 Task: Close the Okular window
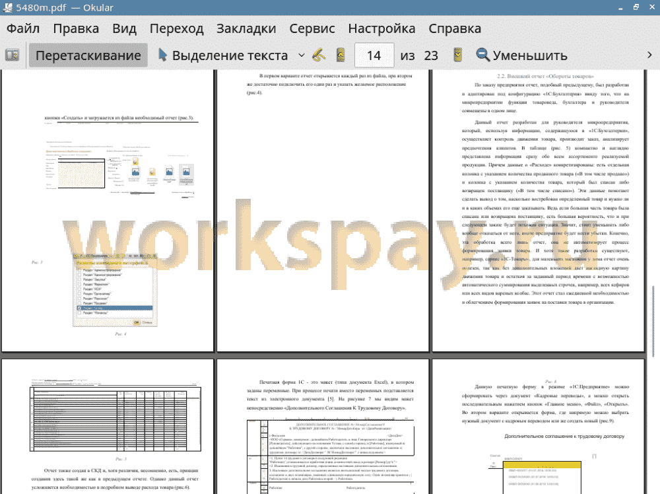(x=652, y=7)
